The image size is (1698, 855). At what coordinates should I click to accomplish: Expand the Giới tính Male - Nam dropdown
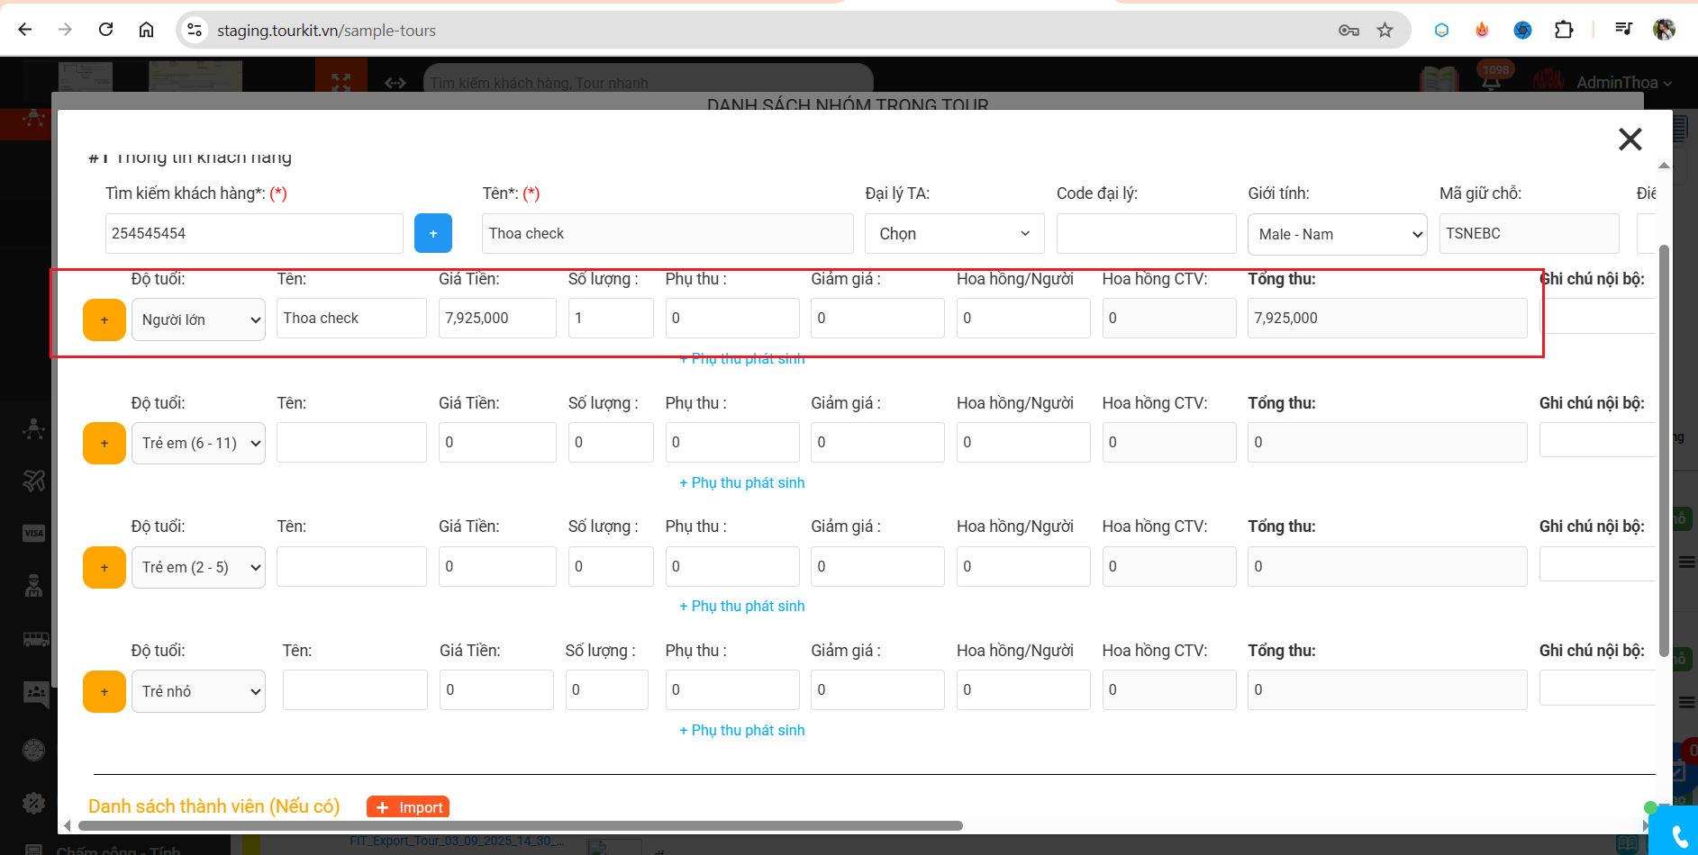[1337, 234]
